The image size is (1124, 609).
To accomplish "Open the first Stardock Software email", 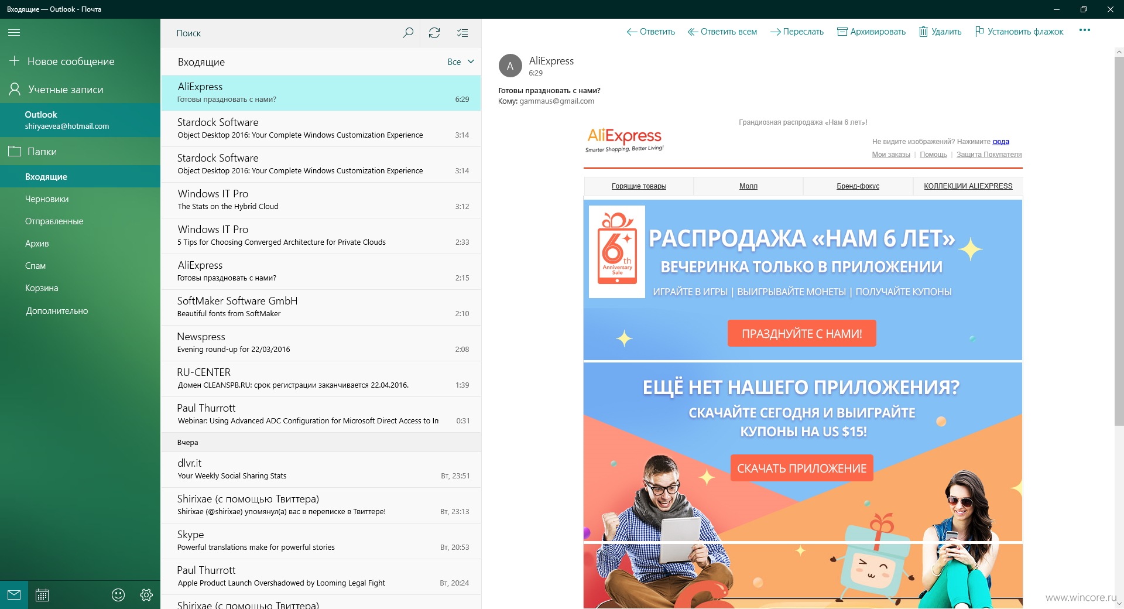I will [x=321, y=128].
